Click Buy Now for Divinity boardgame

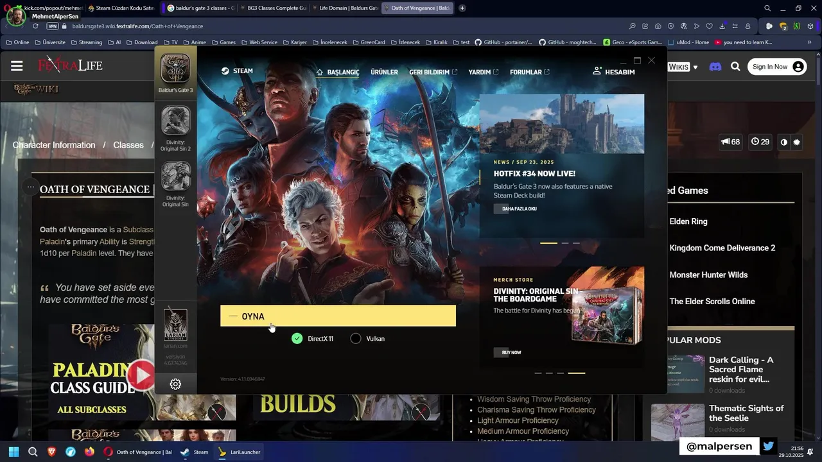point(509,352)
